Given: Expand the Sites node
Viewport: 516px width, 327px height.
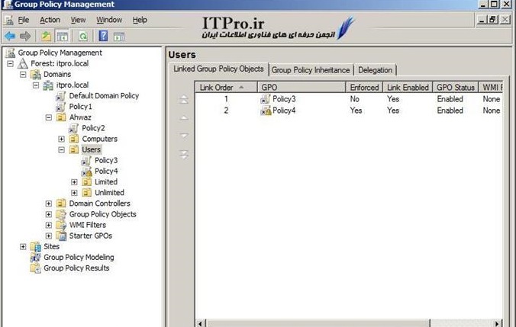Looking at the screenshot, I should [x=23, y=247].
